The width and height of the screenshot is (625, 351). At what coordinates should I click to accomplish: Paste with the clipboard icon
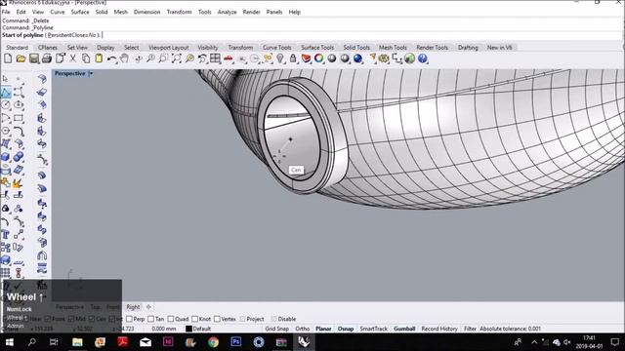tap(99, 58)
